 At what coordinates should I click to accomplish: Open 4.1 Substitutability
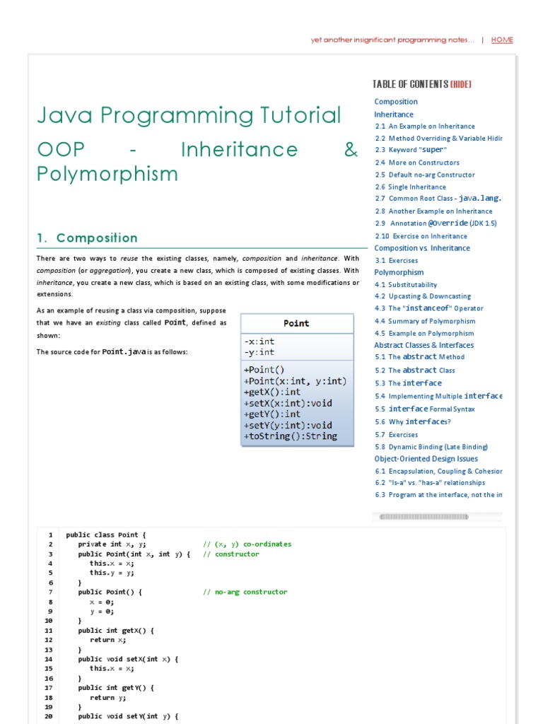[406, 285]
